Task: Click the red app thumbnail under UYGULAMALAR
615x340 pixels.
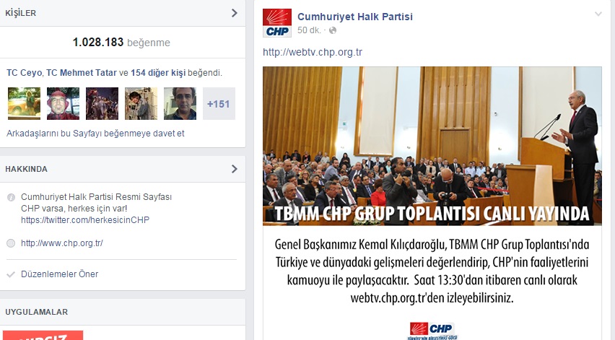Action: [43, 335]
